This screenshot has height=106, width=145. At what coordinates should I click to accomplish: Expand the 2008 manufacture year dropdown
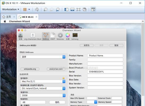point(43,95)
